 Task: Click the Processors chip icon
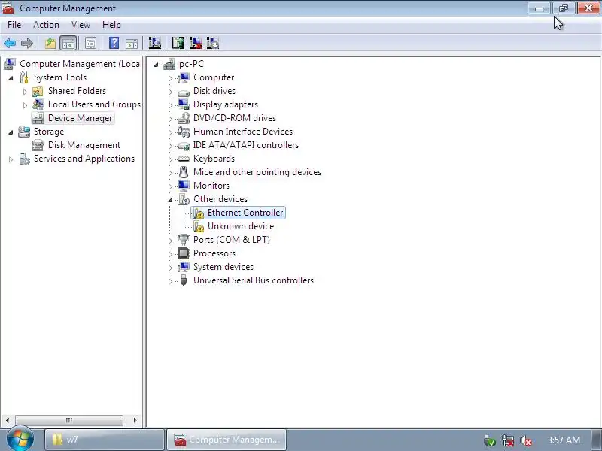point(183,253)
